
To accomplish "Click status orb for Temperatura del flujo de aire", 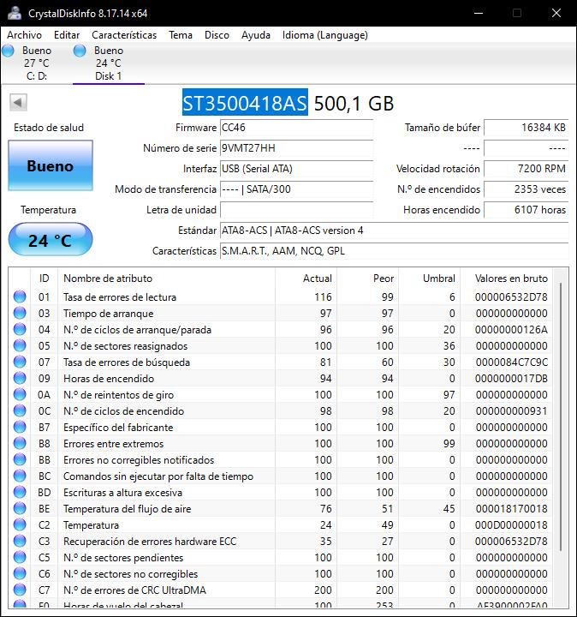I will pyautogui.click(x=20, y=508).
